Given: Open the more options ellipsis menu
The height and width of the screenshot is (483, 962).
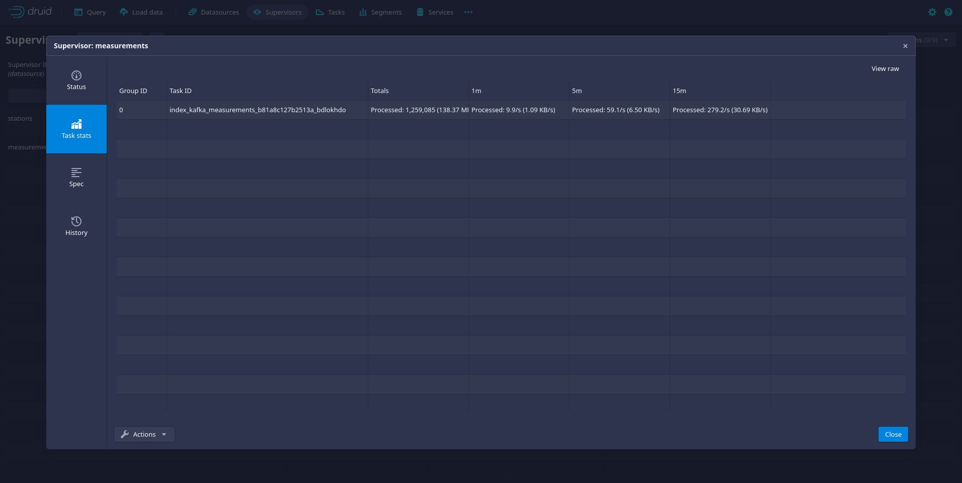Looking at the screenshot, I should tap(468, 12).
